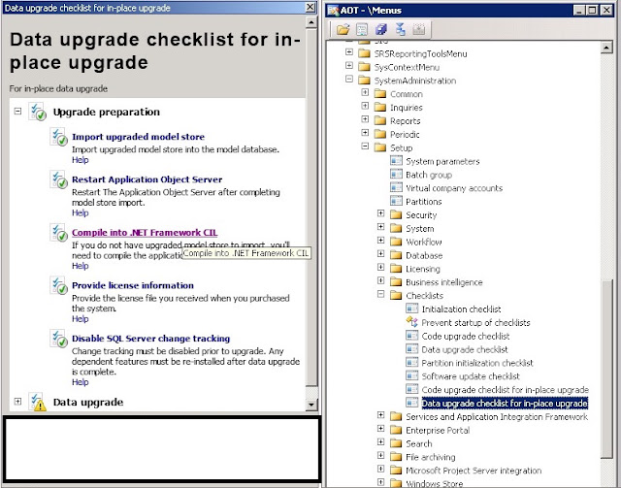Close the Data upgrade checklist window
621x488 pixels.
[310, 7]
